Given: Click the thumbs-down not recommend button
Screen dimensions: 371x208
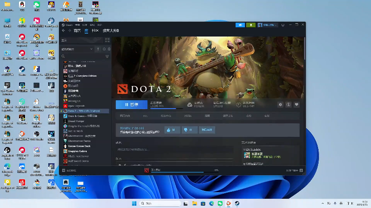Looking at the screenshot, I should [190, 130].
